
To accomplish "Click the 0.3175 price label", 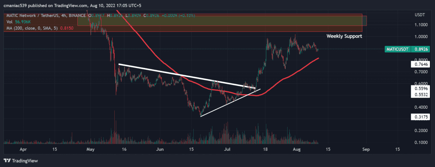I will click(420, 117).
